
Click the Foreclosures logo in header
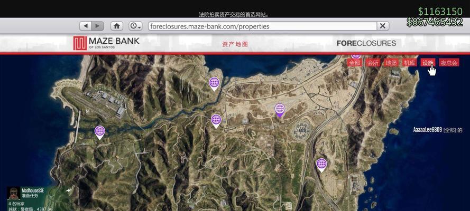[366, 43]
